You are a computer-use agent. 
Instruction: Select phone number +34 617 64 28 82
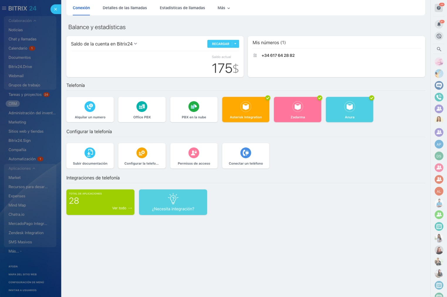278,55
